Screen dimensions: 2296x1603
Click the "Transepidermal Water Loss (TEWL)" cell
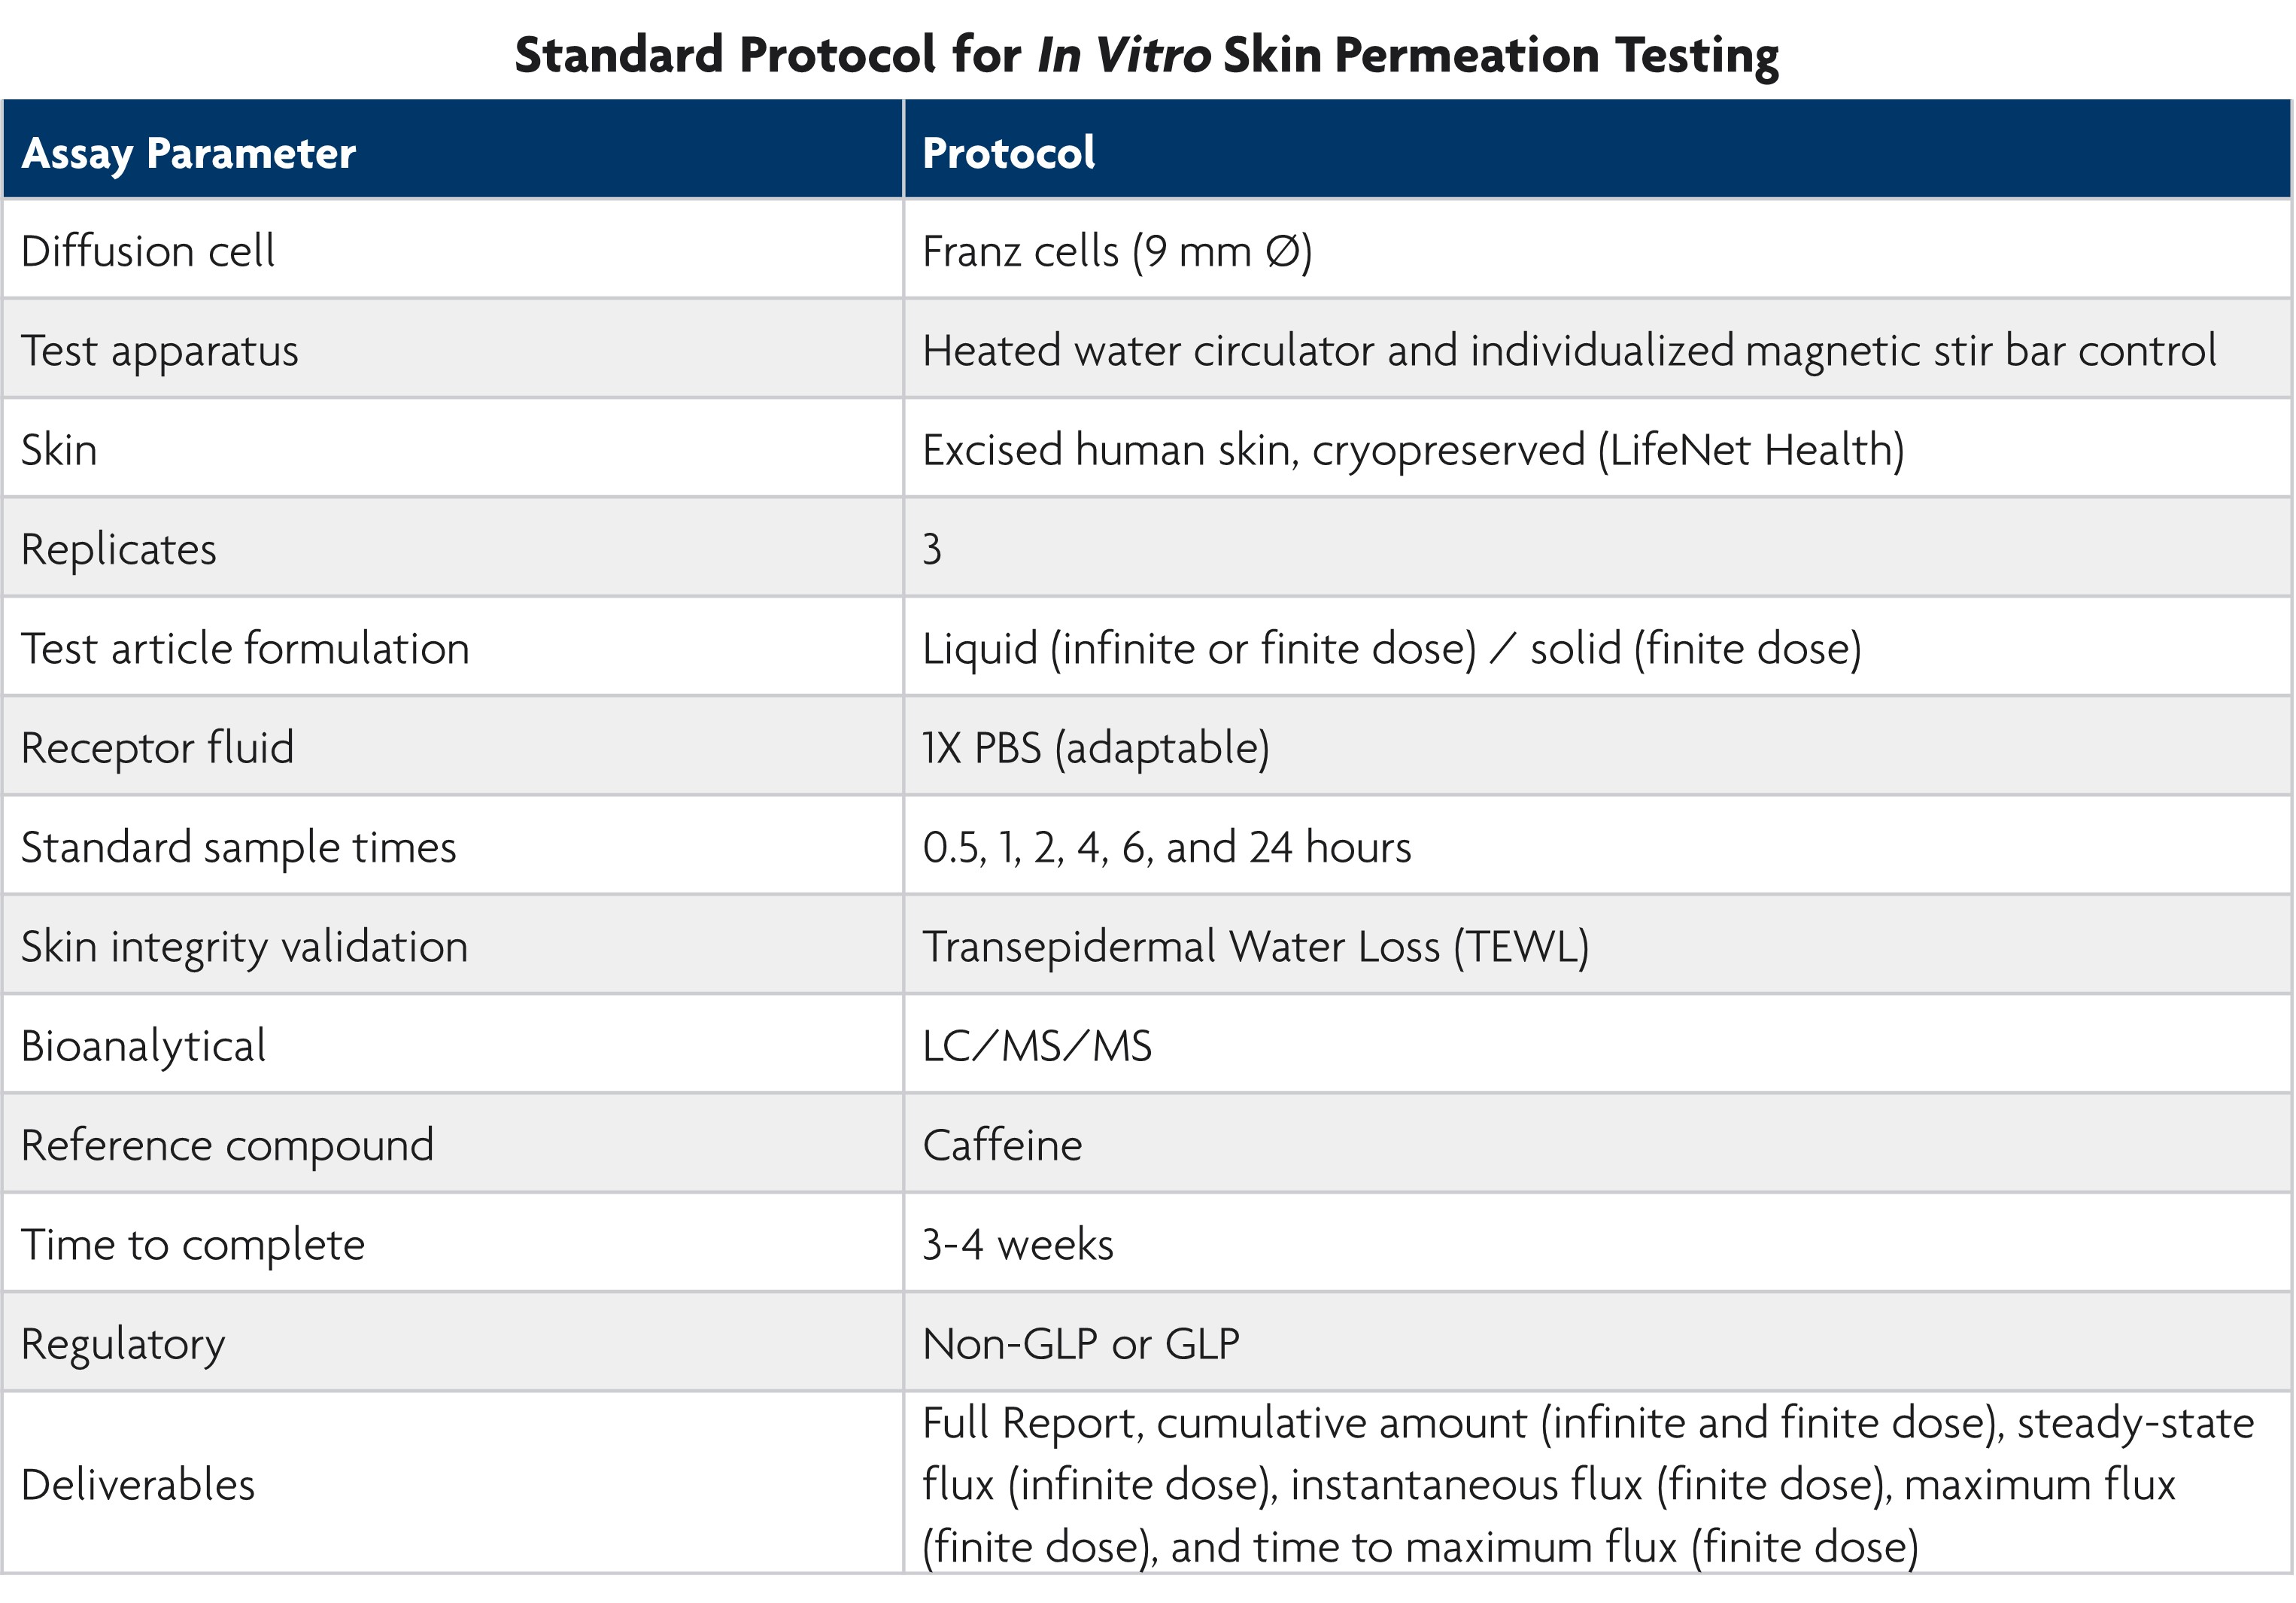coord(1255,947)
